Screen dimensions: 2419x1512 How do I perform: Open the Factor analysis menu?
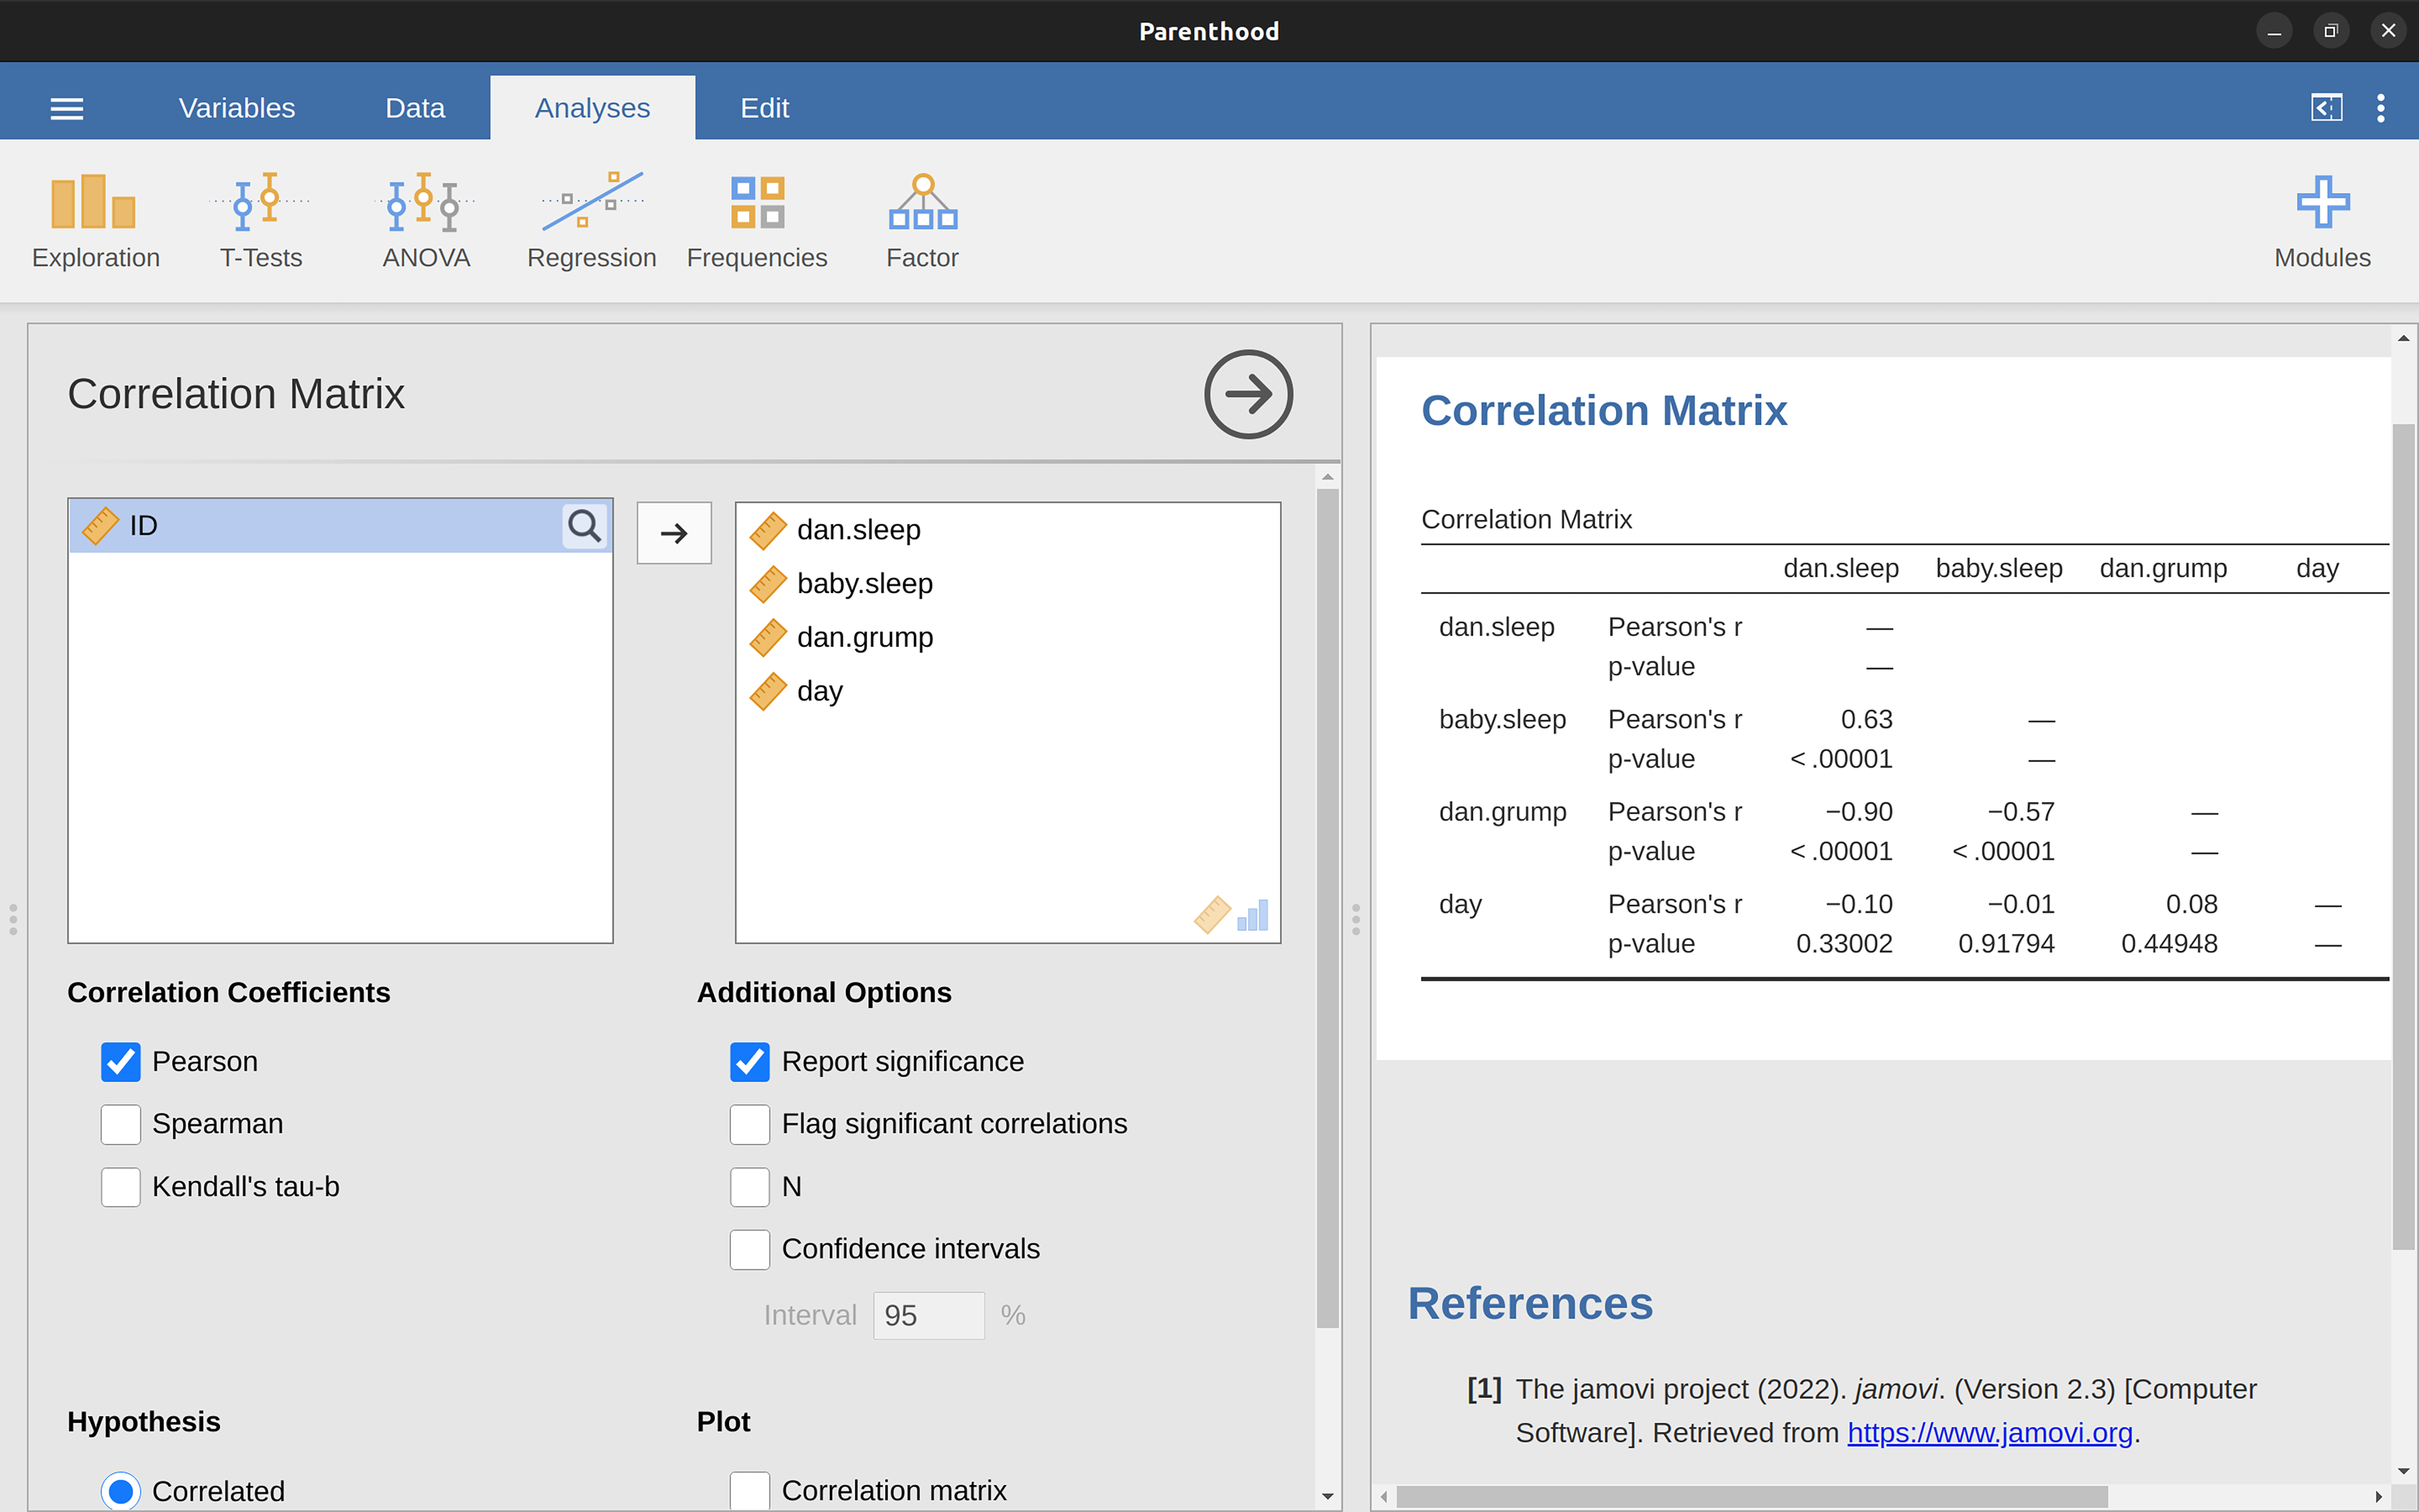[921, 221]
